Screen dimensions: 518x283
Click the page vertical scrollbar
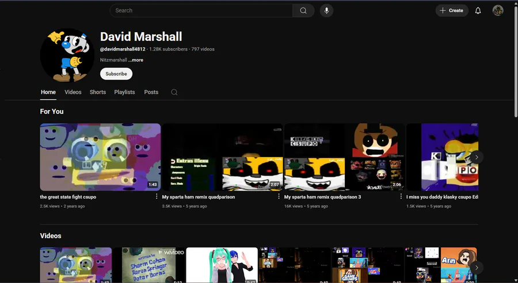516,61
